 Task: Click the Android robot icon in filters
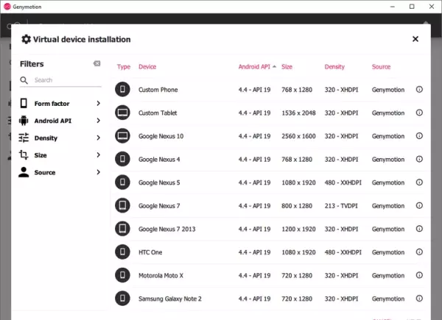[24, 121]
